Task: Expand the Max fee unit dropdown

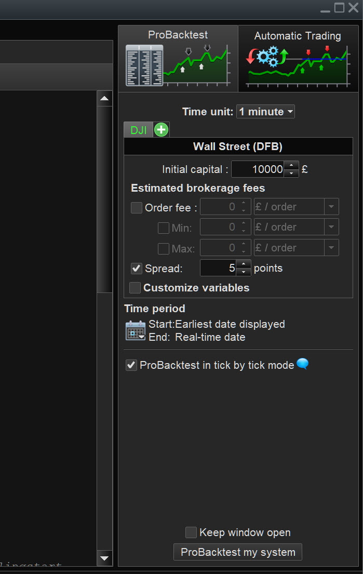Action: 331,248
